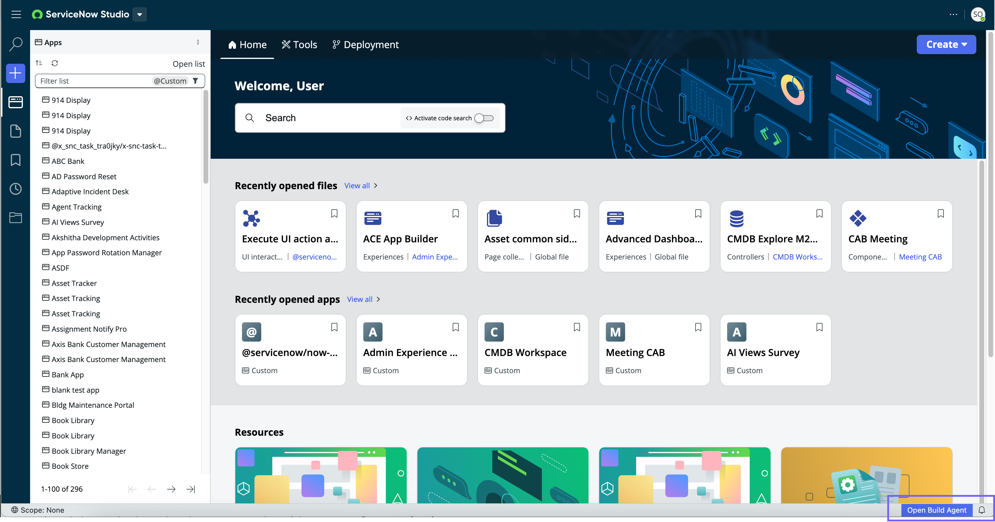Open the ACE App Builder file card

click(x=411, y=236)
